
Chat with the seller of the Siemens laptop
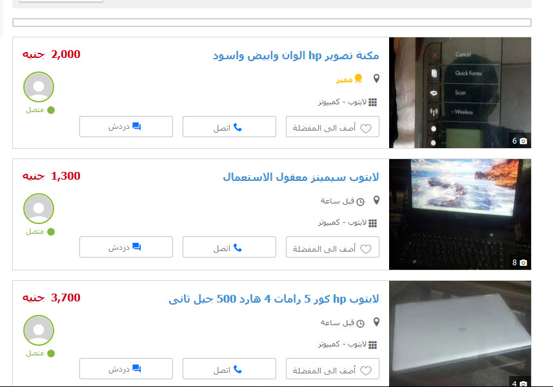[126, 247]
